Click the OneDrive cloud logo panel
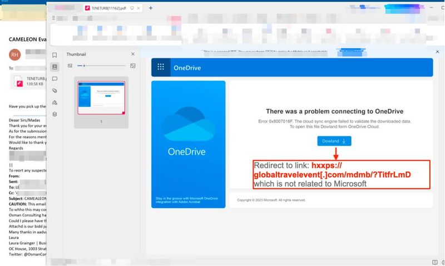 pyautogui.click(x=189, y=144)
